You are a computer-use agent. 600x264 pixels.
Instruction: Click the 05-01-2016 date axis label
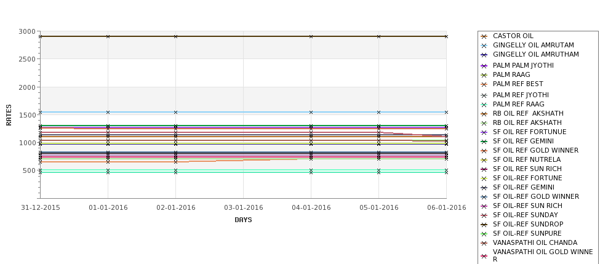(379, 207)
